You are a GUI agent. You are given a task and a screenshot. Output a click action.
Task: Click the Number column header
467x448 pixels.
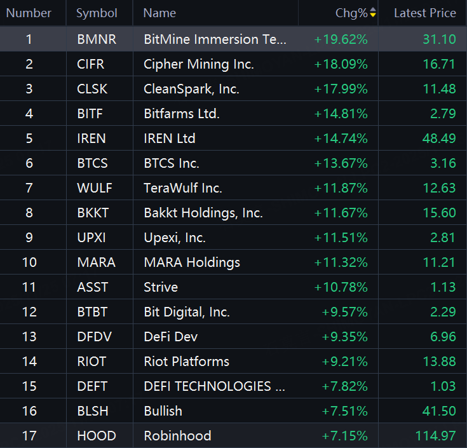click(29, 13)
